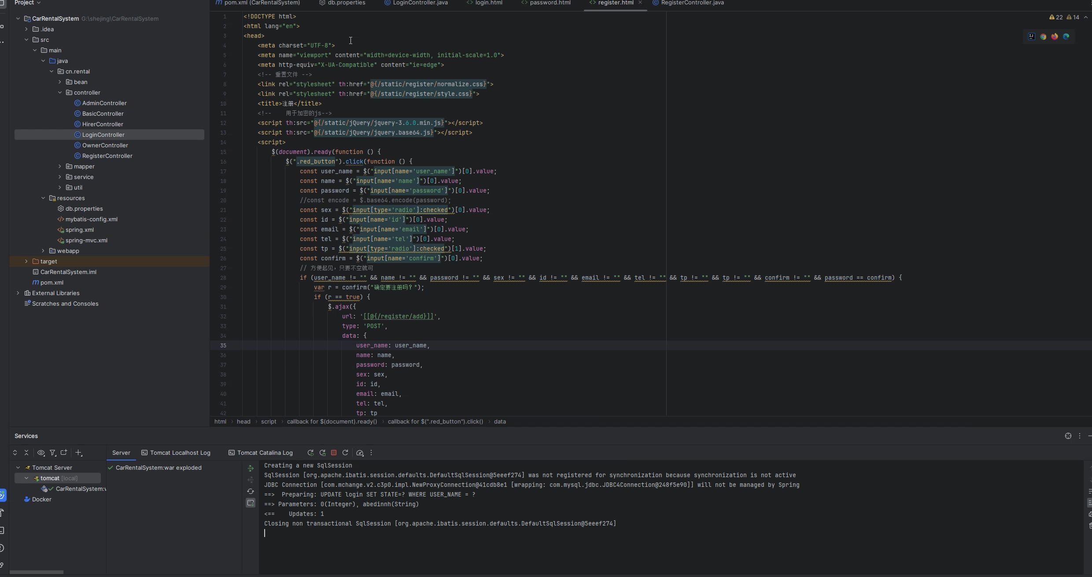1092x577 pixels.
Task: Click Add Service plus icon
Action: [78, 453]
